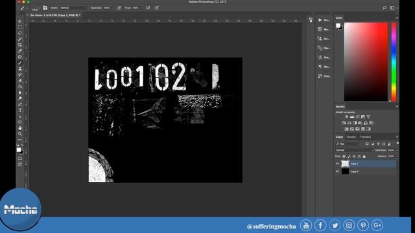Image resolution: width=415 pixels, height=233 pixels.
Task: Open the Actions collapsed panel button
Action: pyautogui.click(x=324, y=20)
